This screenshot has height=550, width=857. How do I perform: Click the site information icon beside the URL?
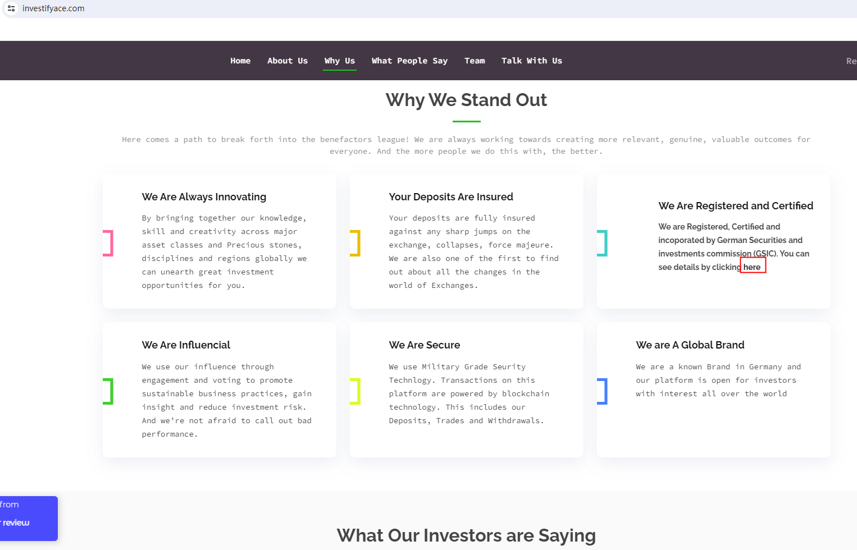(x=11, y=8)
